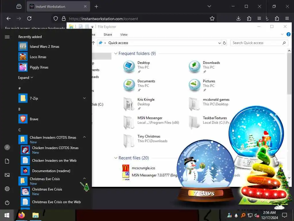Image resolution: width=294 pixels, height=221 pixels.
Task: Go back in the browser
Action: click(x=9, y=18)
